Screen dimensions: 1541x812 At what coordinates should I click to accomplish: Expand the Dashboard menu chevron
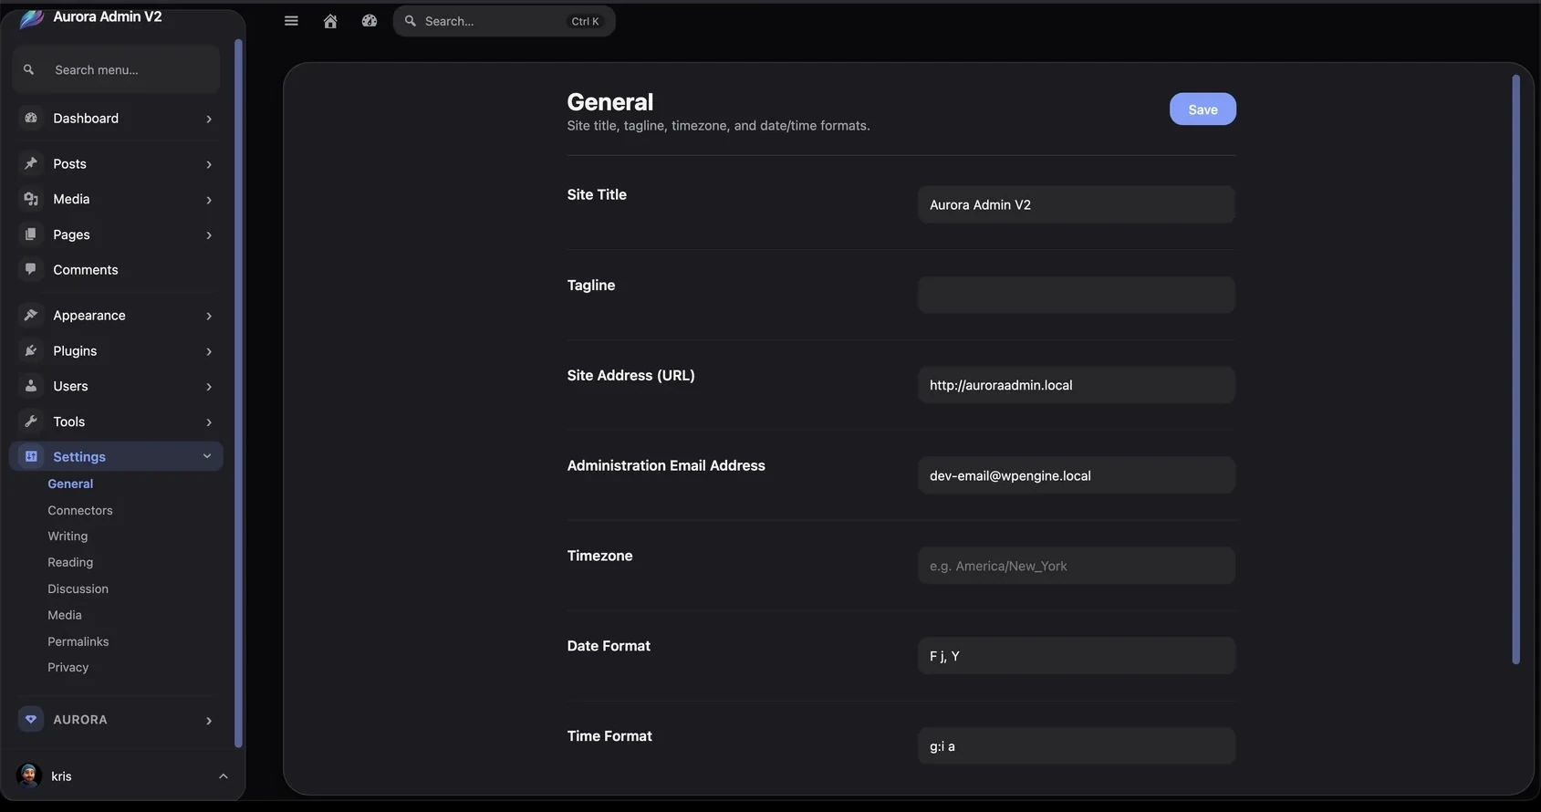coord(209,119)
